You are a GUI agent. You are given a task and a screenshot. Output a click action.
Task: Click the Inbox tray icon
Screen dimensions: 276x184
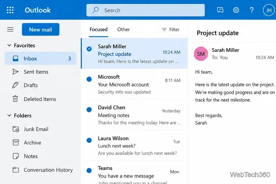tap(15, 58)
